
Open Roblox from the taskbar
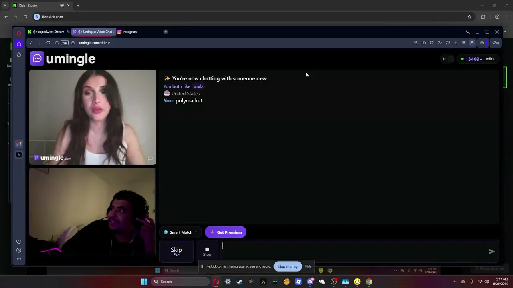(x=298, y=282)
